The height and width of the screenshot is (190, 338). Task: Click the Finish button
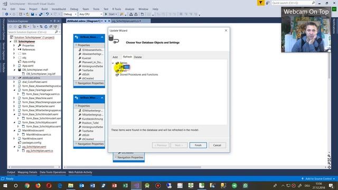pos(198,145)
